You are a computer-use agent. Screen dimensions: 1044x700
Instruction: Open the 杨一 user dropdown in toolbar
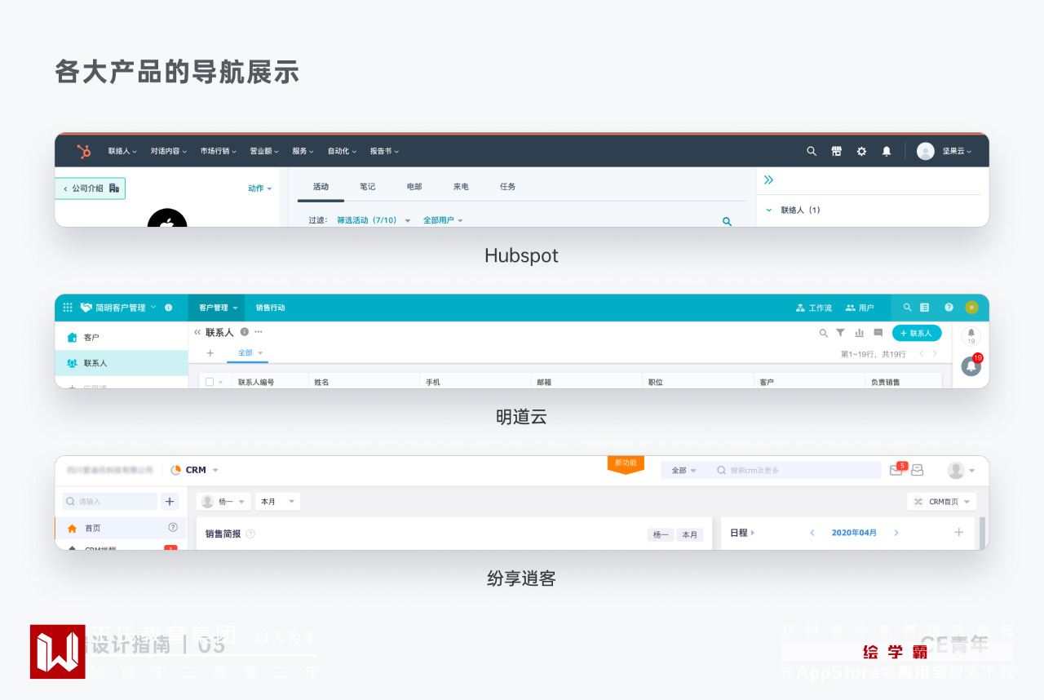pyautogui.click(x=224, y=502)
